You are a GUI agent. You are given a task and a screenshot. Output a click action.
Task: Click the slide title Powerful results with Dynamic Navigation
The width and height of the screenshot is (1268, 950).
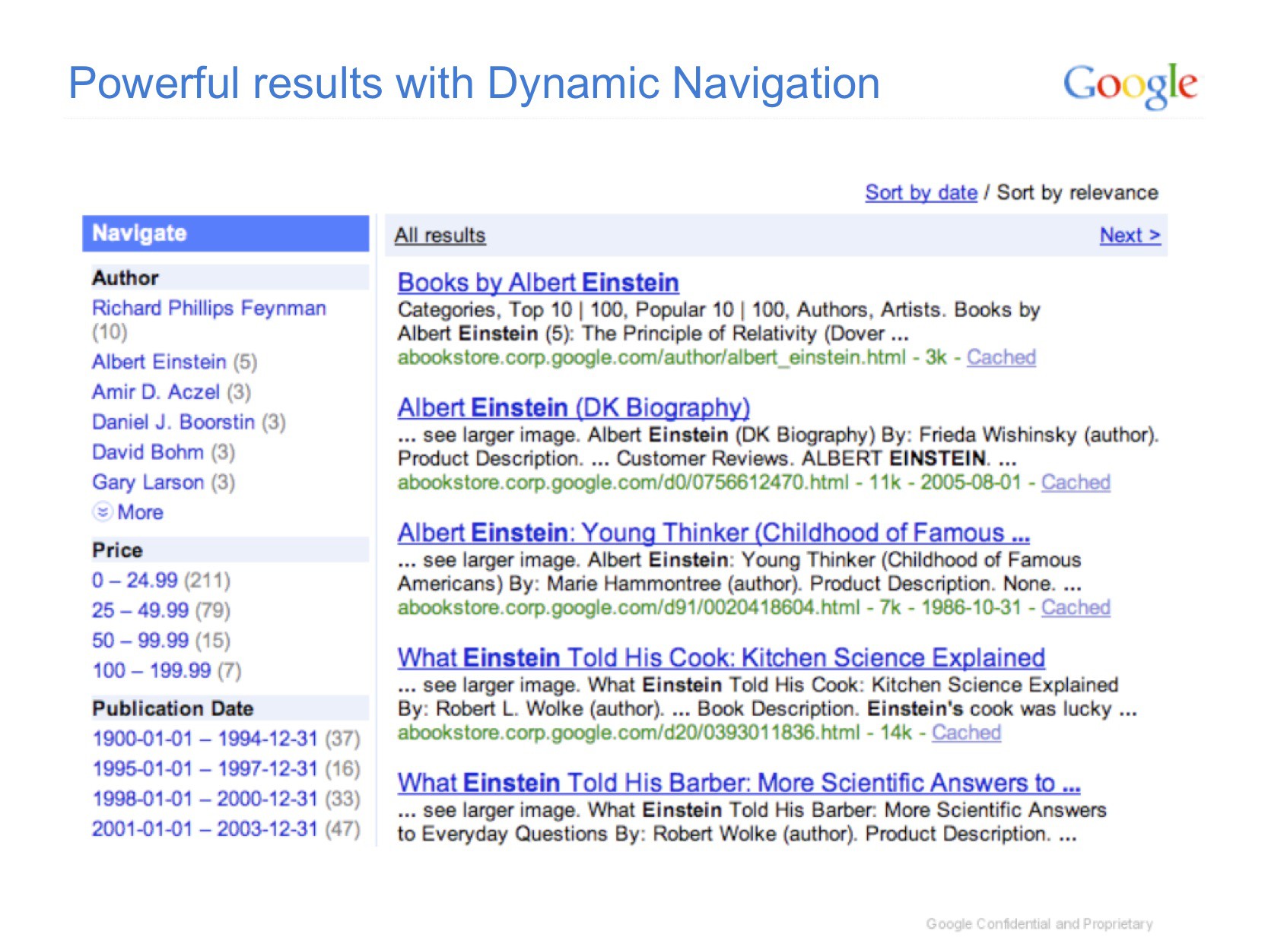pos(474,84)
